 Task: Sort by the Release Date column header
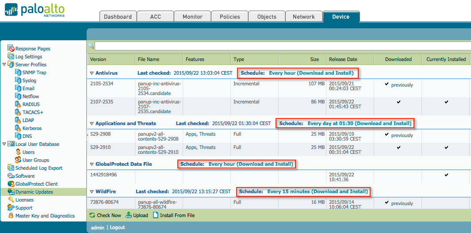tap(350, 59)
